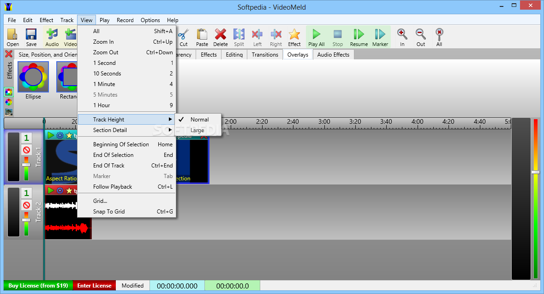Select Large track height option
Viewport: 544px width, 294px height.
point(198,130)
